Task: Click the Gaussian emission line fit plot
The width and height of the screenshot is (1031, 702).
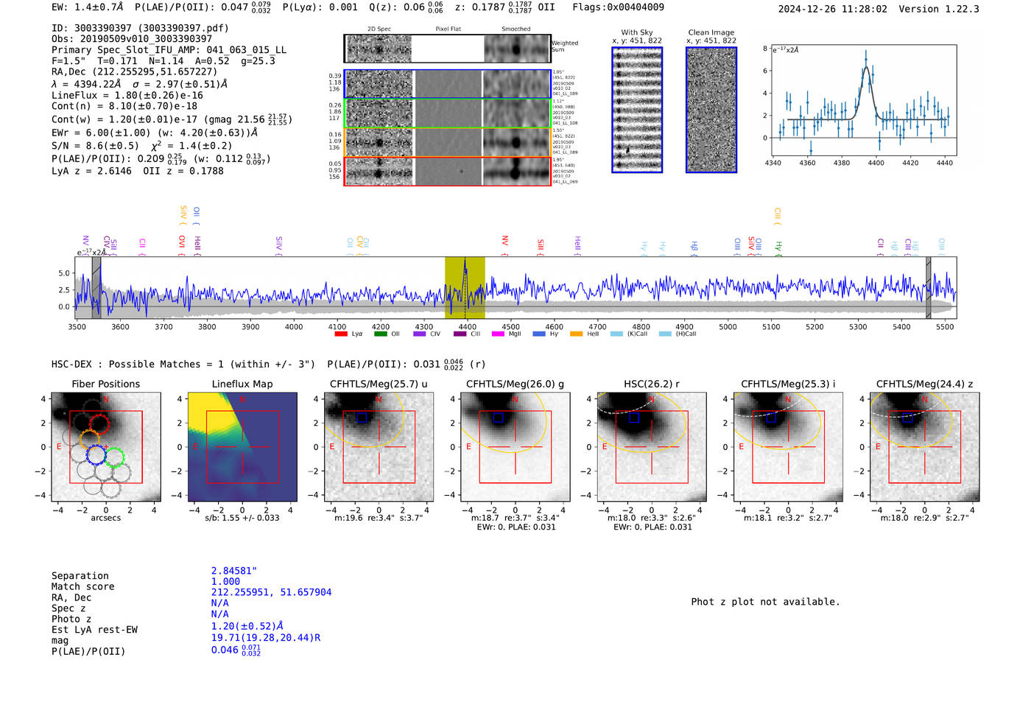Action: (864, 100)
